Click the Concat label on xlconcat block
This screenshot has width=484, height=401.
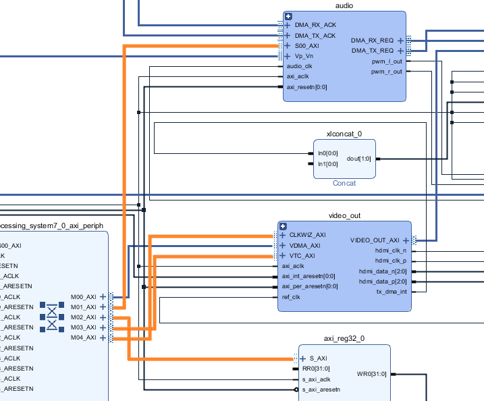coord(344,183)
